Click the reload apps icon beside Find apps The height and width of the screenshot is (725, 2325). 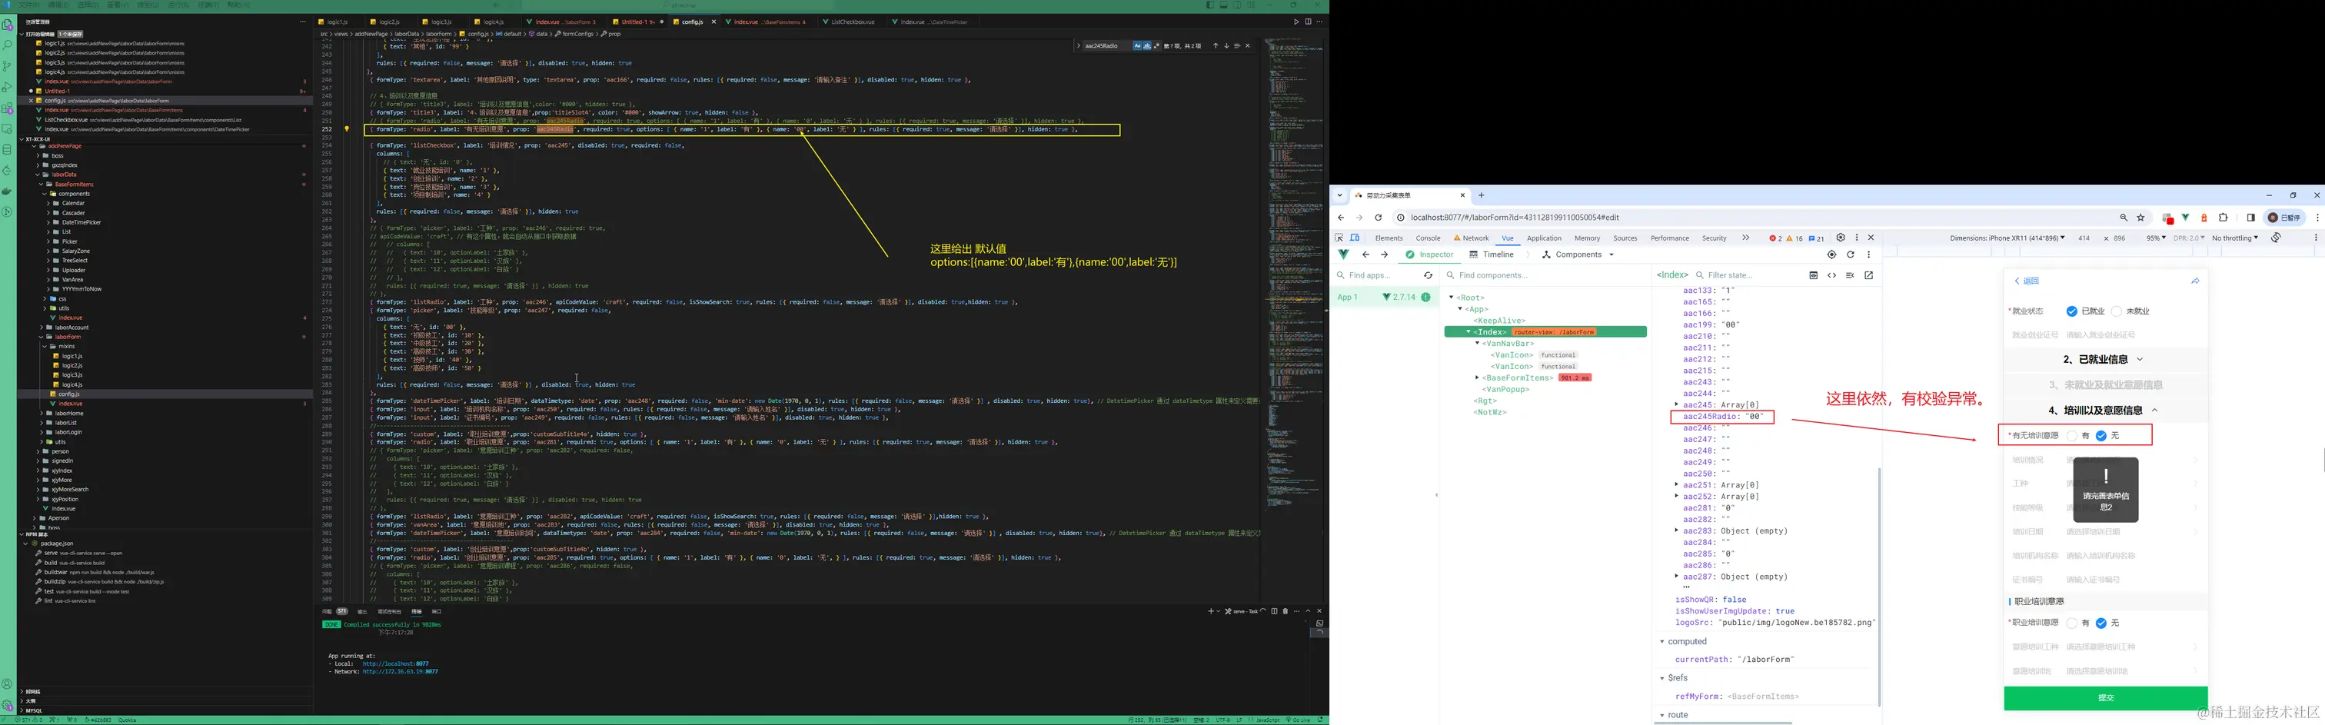tap(1428, 275)
